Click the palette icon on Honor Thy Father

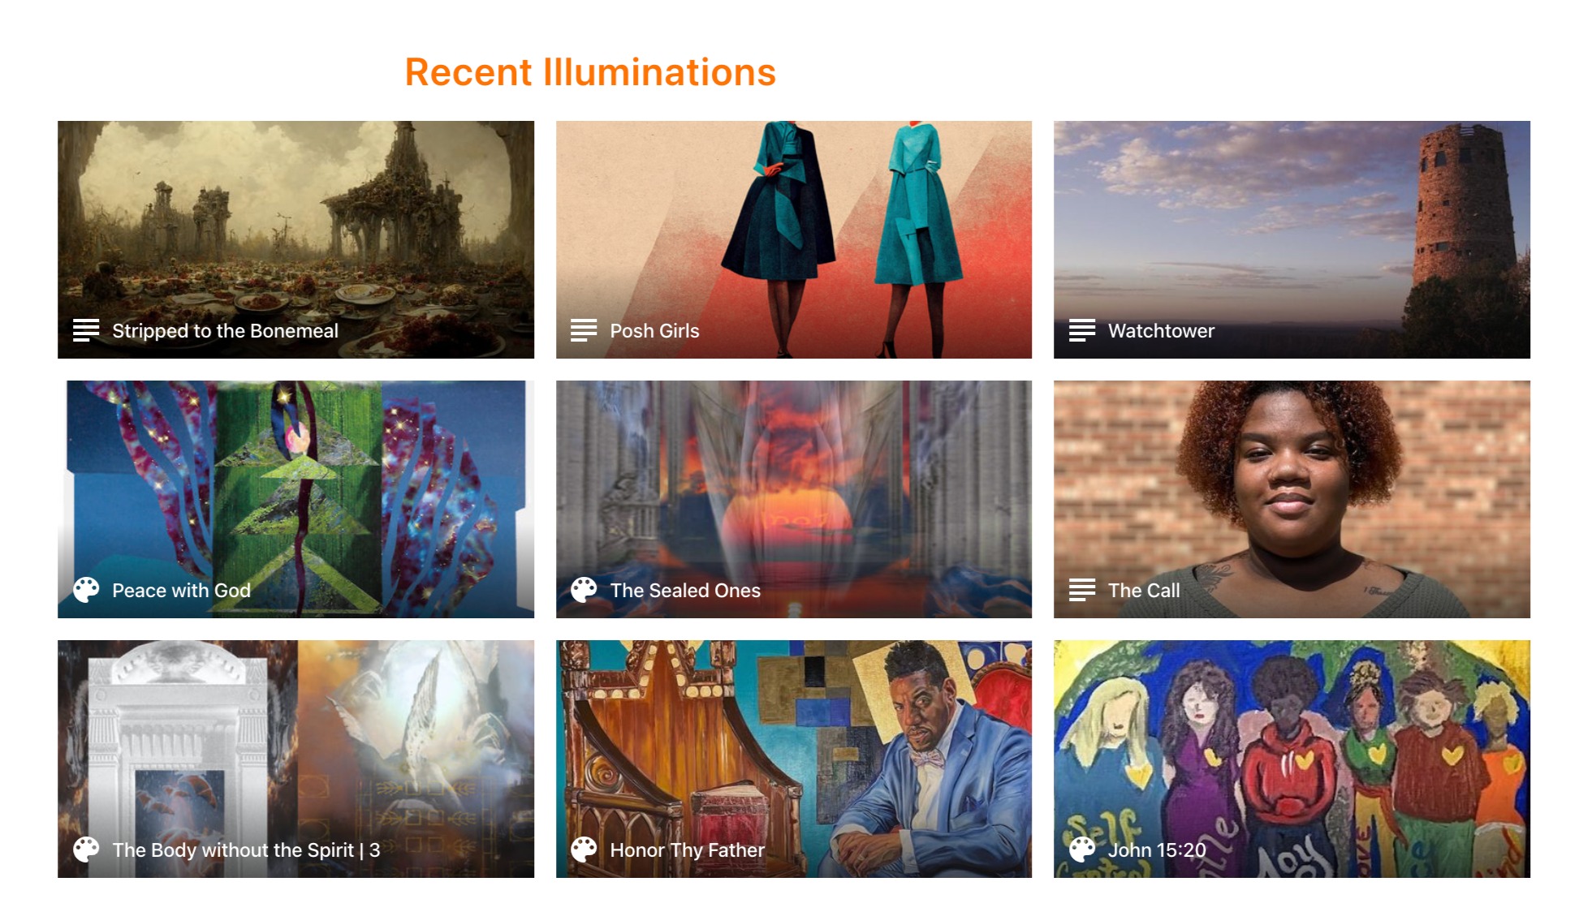click(584, 850)
